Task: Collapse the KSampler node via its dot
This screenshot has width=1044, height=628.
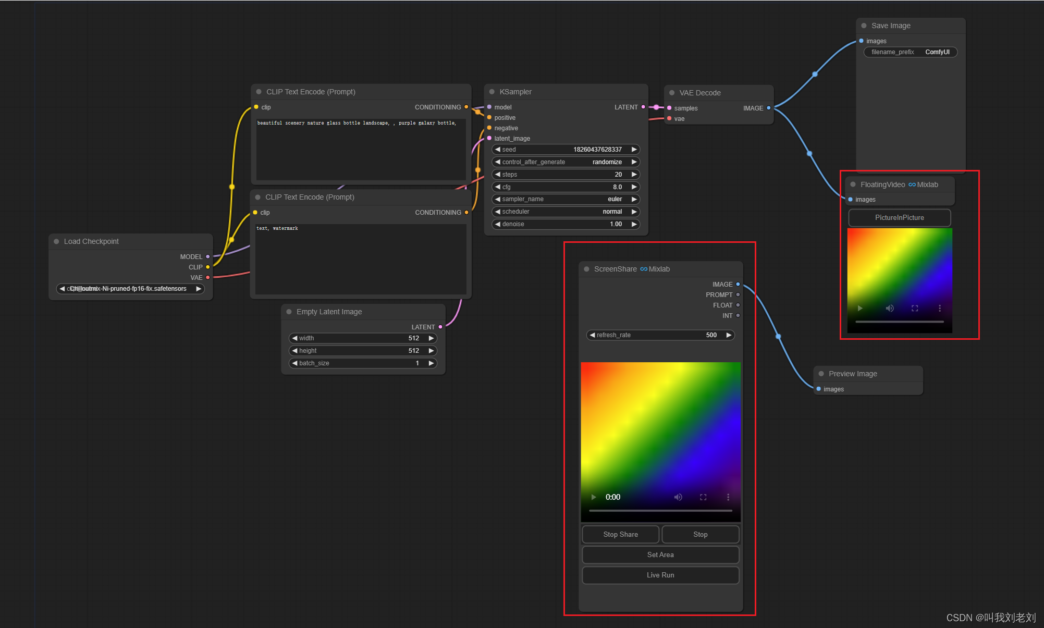Action: (x=492, y=92)
